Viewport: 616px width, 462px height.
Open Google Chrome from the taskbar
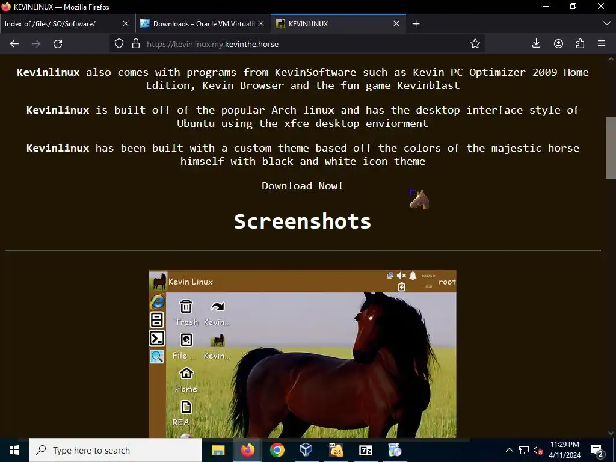click(277, 450)
